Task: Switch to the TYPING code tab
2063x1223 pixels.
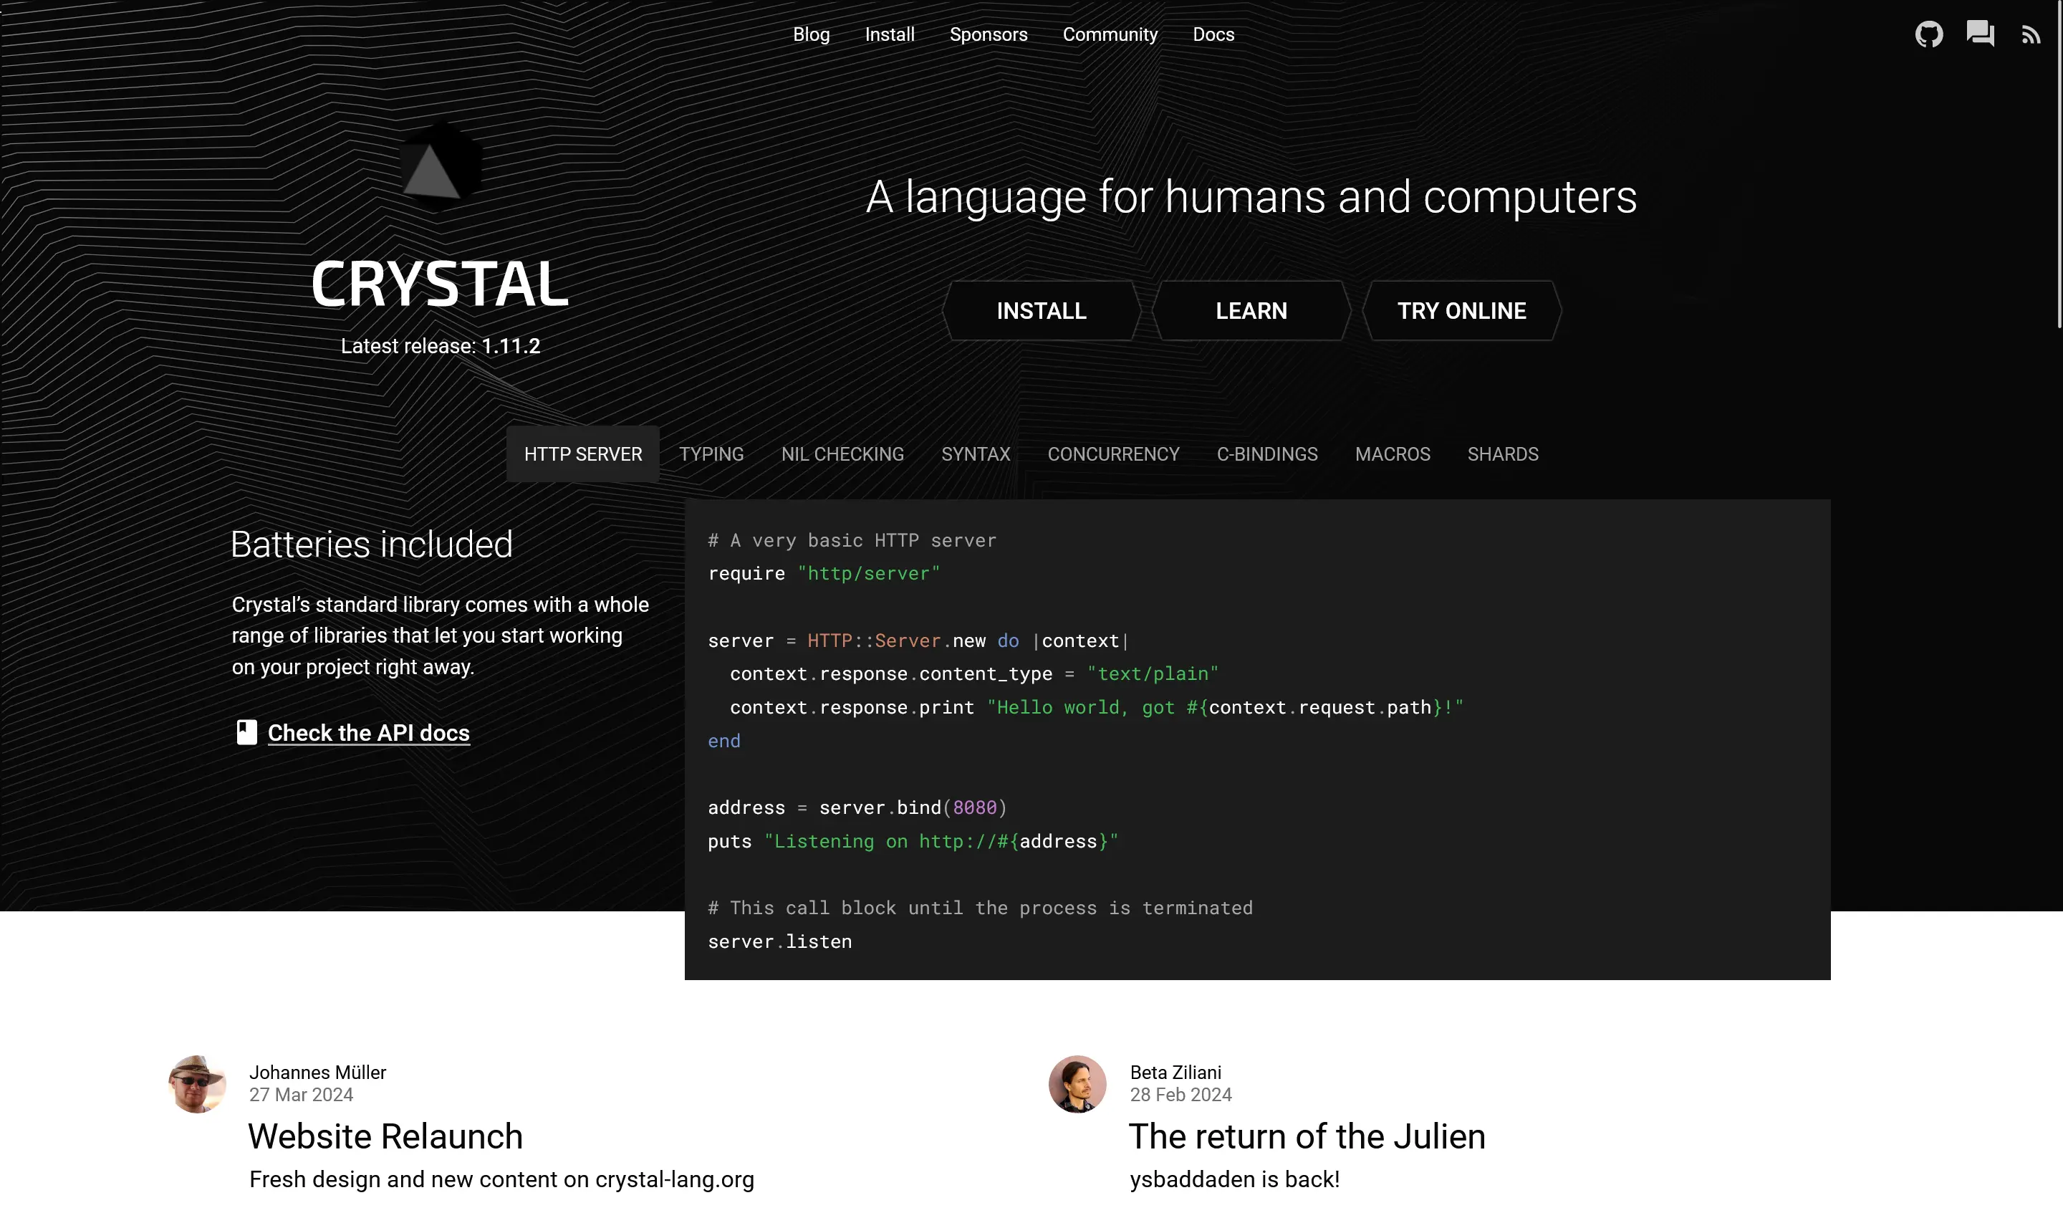Action: tap(711, 454)
